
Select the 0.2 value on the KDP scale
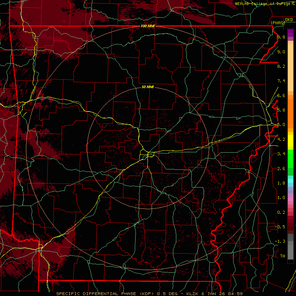tap(281, 212)
